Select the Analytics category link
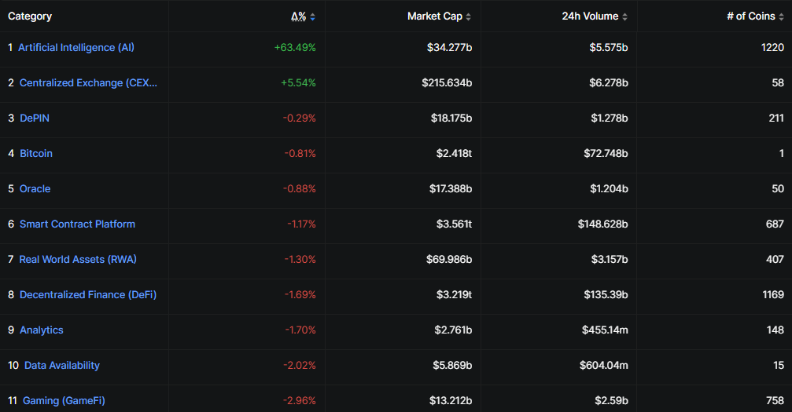 pos(42,330)
